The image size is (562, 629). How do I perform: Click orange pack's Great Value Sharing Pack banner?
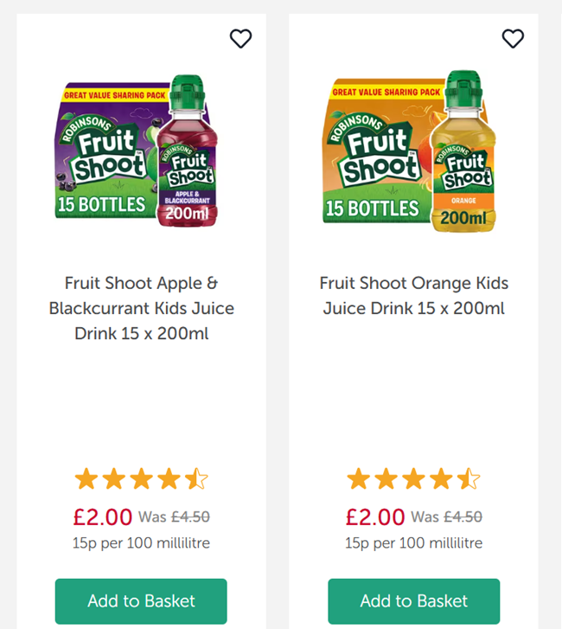[x=382, y=91]
